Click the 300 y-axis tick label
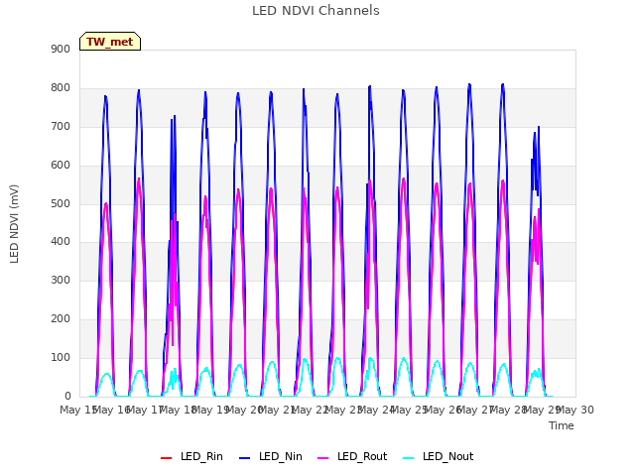635x476 pixels. click(61, 280)
